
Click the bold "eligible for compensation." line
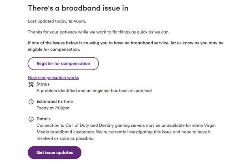54,49
